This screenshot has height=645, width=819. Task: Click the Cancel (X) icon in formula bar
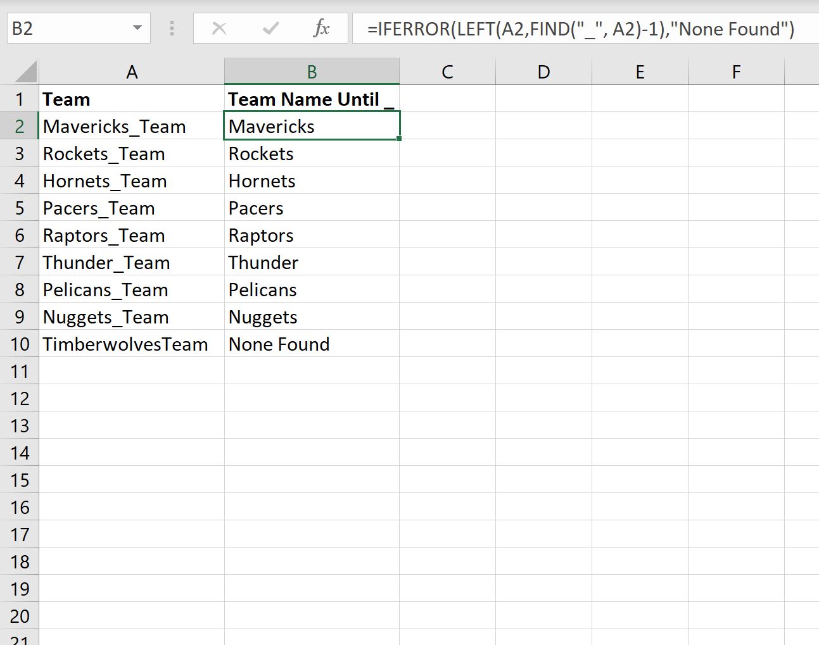point(219,28)
